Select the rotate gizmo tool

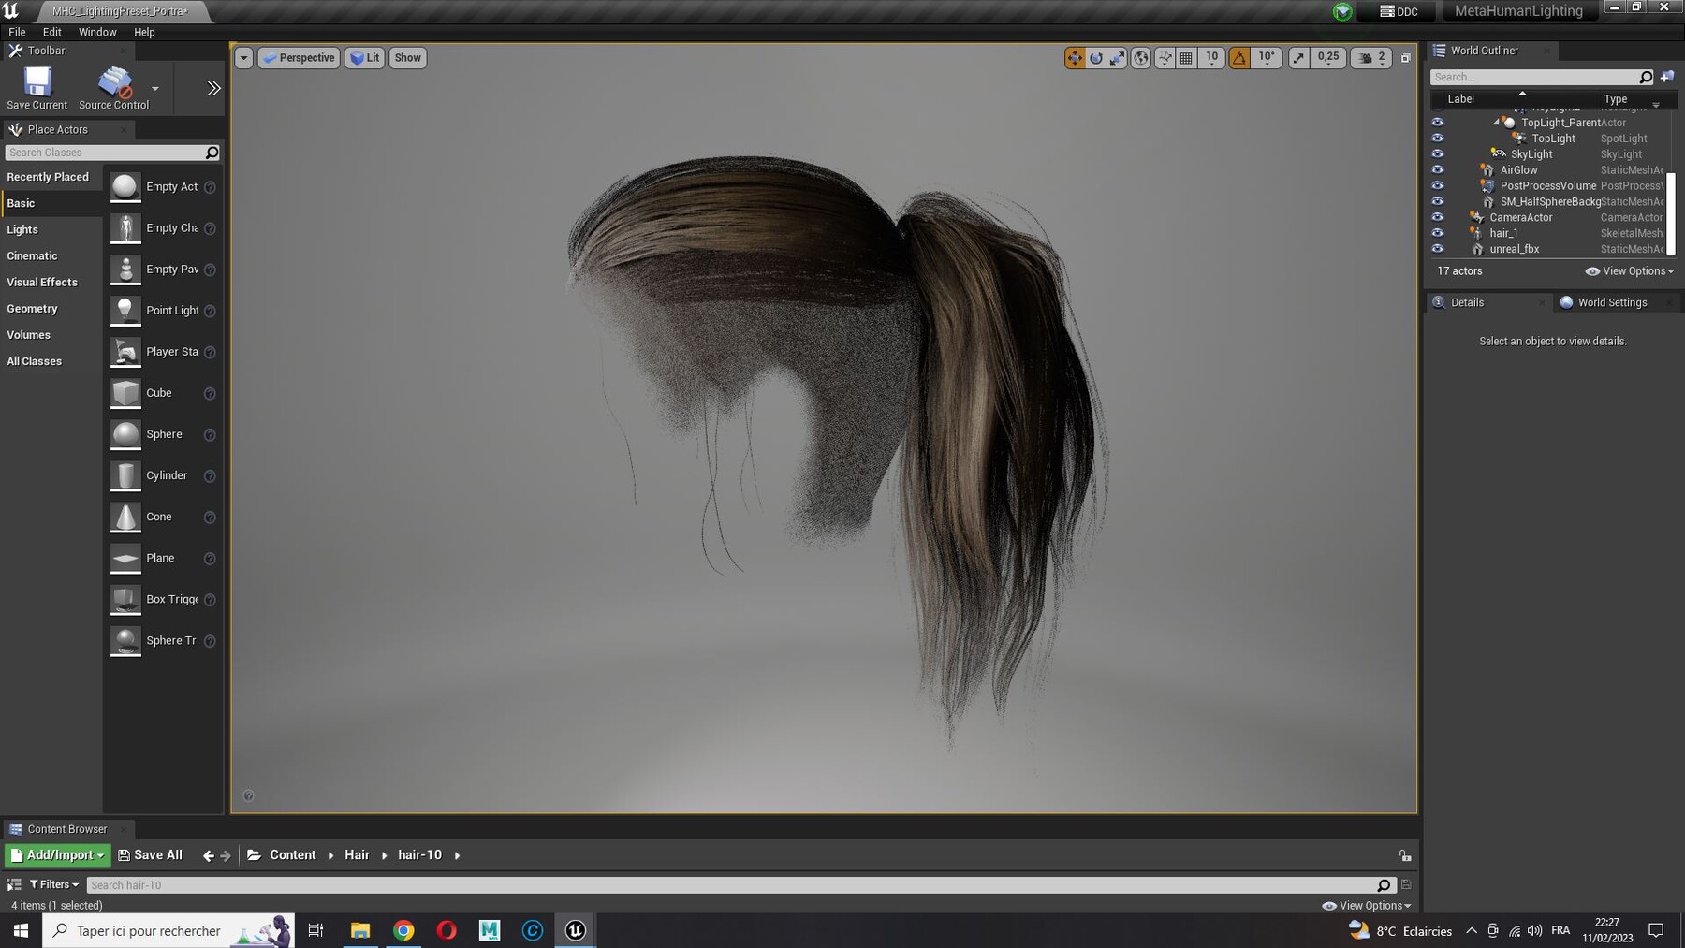1096,58
